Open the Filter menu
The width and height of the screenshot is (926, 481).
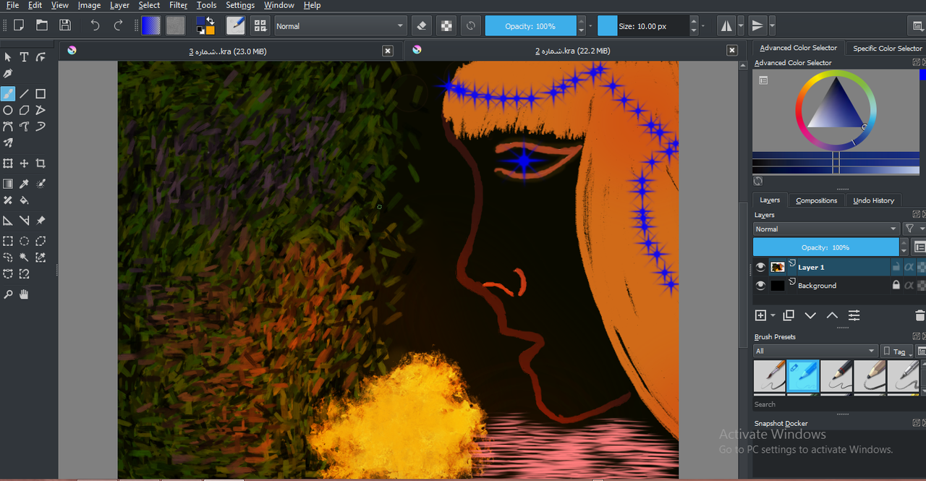(178, 5)
